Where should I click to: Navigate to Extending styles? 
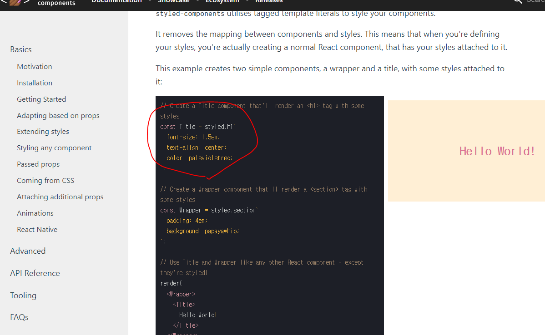(43, 132)
